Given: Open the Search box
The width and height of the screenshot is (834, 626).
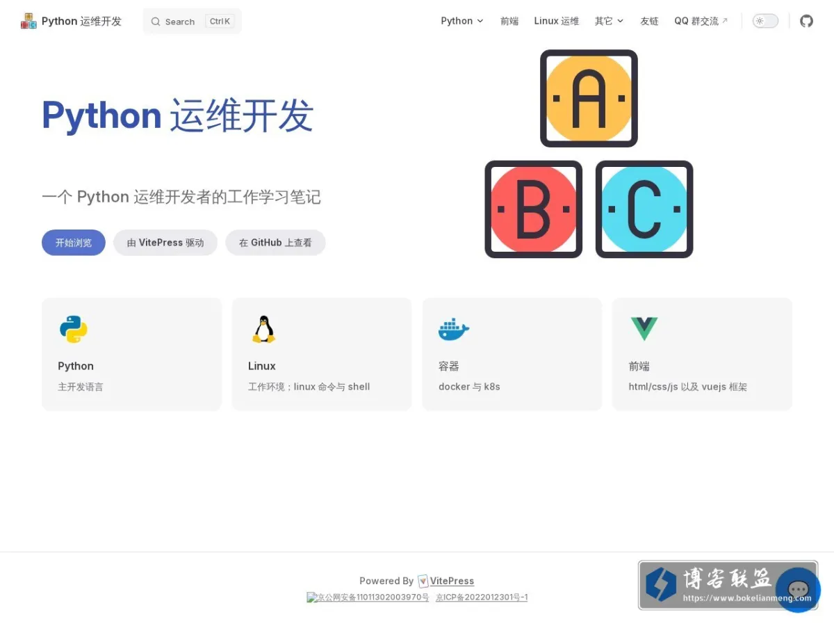Looking at the screenshot, I should 192,22.
